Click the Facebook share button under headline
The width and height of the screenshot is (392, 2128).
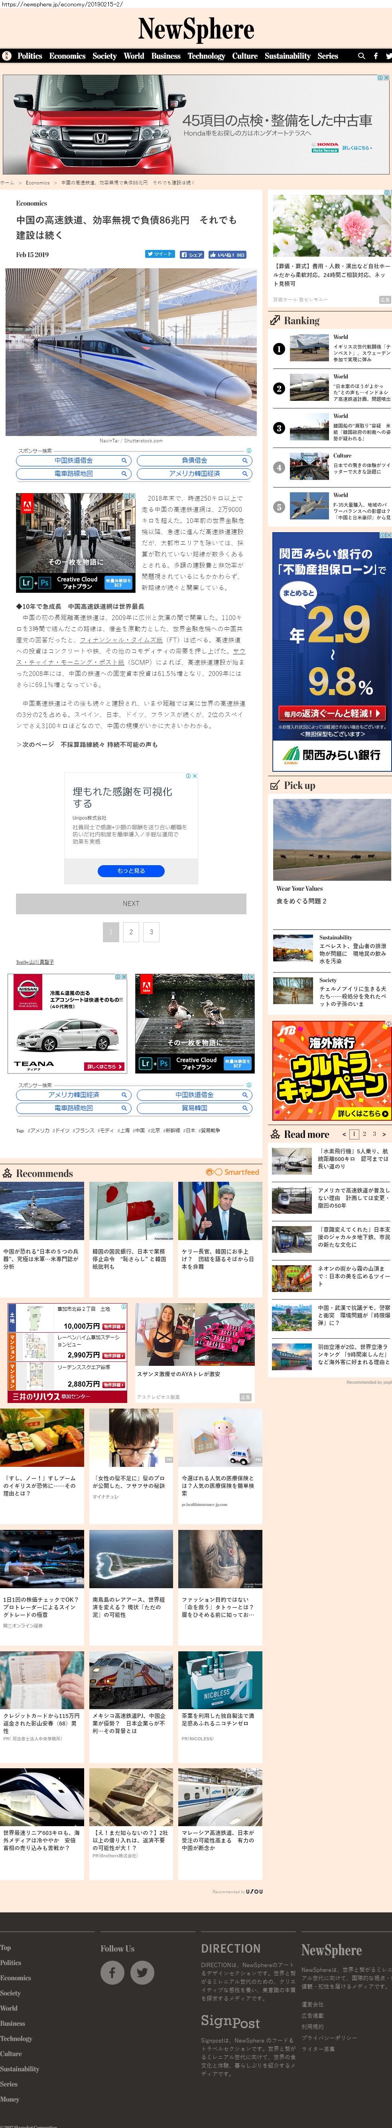point(192,254)
